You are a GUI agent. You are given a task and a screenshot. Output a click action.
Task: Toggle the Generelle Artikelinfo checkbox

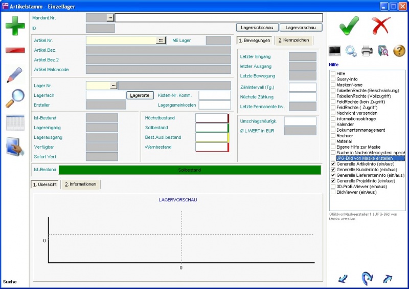click(x=333, y=164)
